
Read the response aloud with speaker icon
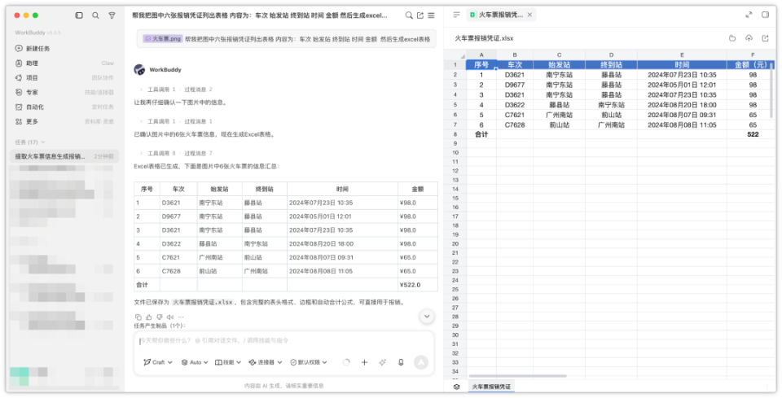[170, 317]
